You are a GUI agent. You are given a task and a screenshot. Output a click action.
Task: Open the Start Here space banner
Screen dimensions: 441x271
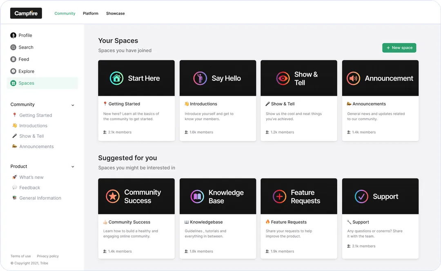coord(136,78)
